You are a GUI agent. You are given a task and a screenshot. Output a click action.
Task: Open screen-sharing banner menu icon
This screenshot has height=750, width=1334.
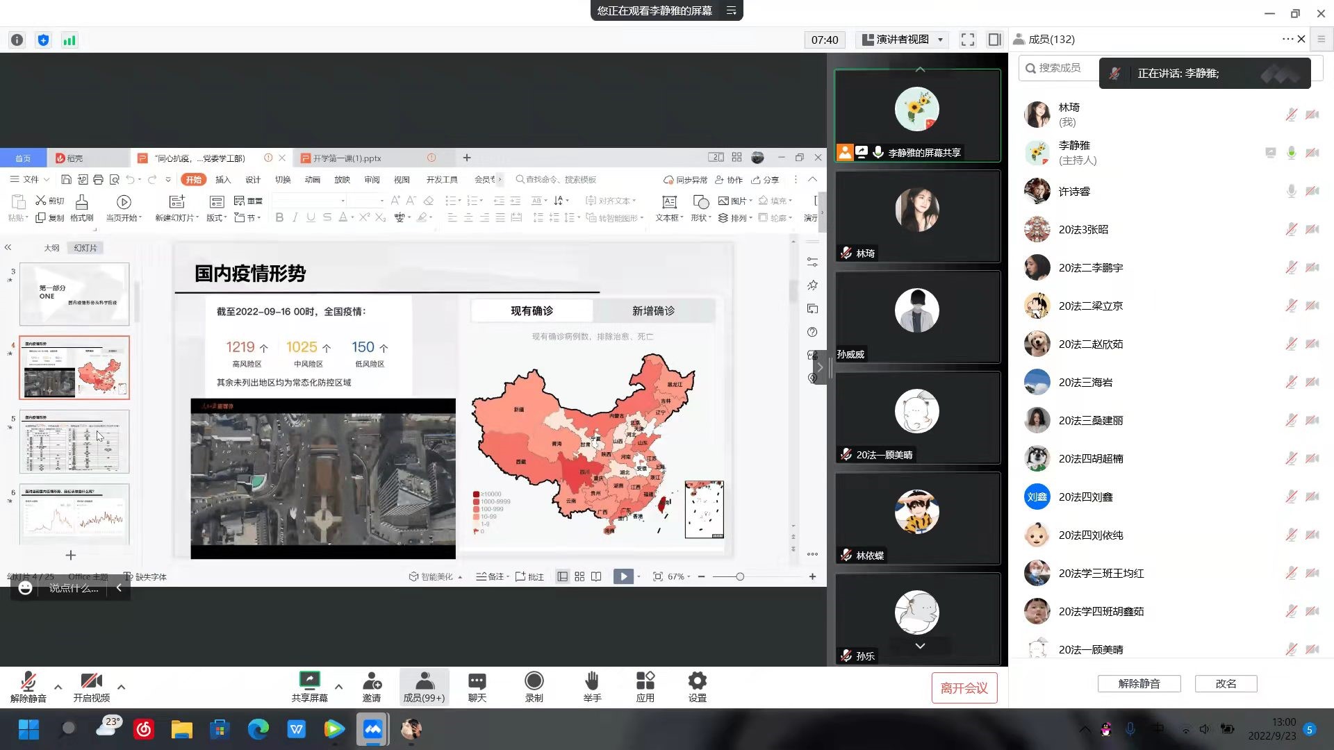click(x=731, y=10)
